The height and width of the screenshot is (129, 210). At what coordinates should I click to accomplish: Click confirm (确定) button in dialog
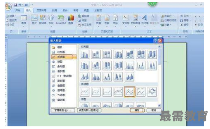[x=137, y=110]
